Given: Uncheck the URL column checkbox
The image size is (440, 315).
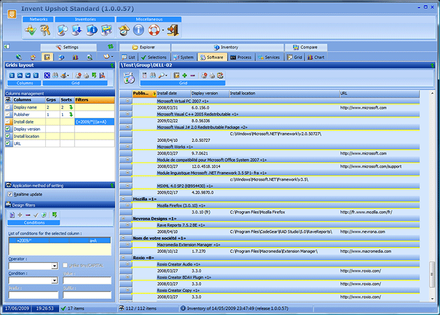Looking at the screenshot, I should click(x=8, y=143).
